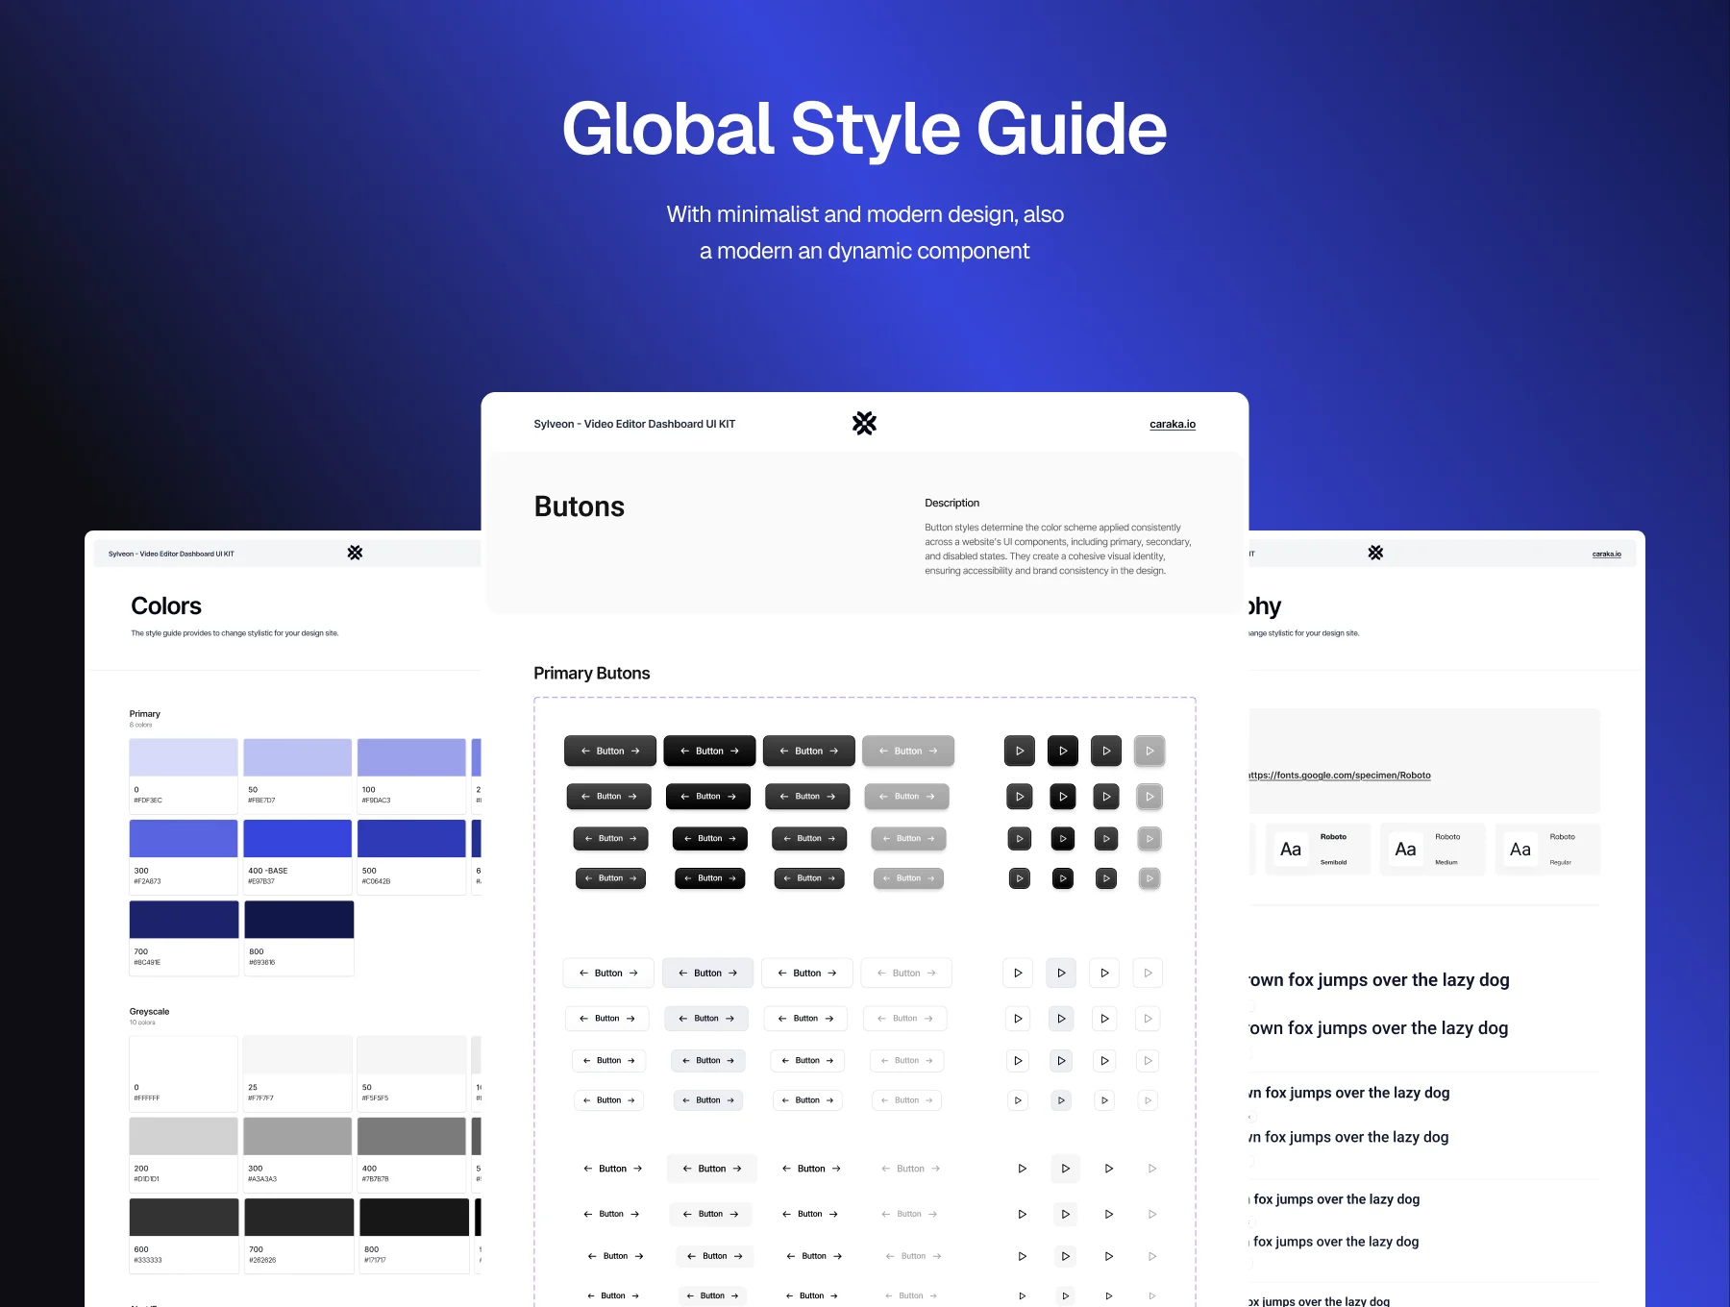Select the Primary 100 color swatch
The width and height of the screenshot is (1730, 1307).
(411, 776)
